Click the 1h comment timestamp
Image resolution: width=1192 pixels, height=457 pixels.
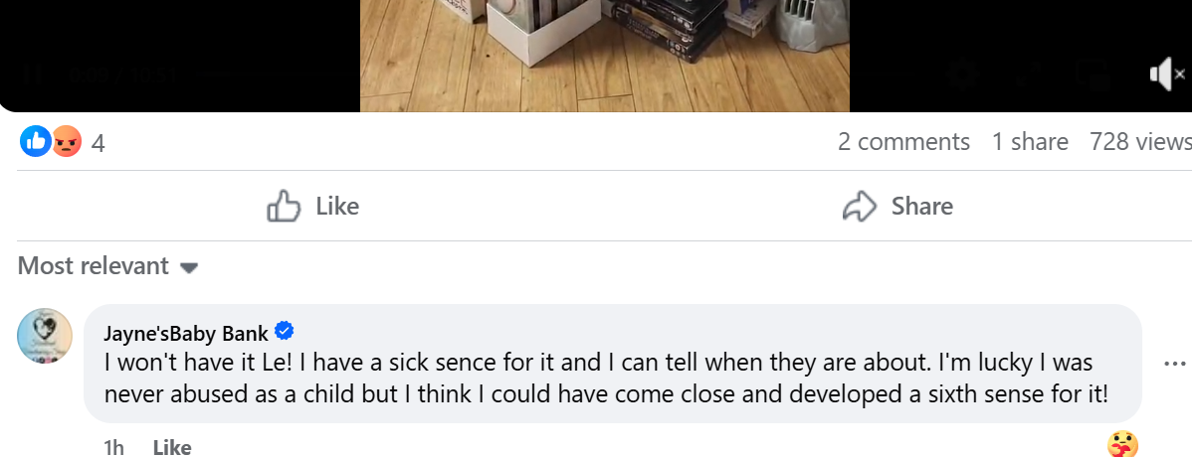[113, 448]
